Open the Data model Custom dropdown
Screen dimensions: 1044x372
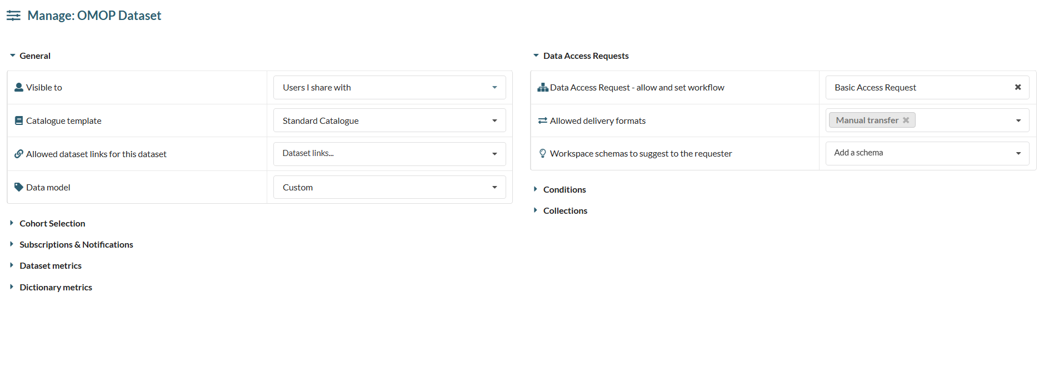pos(494,187)
